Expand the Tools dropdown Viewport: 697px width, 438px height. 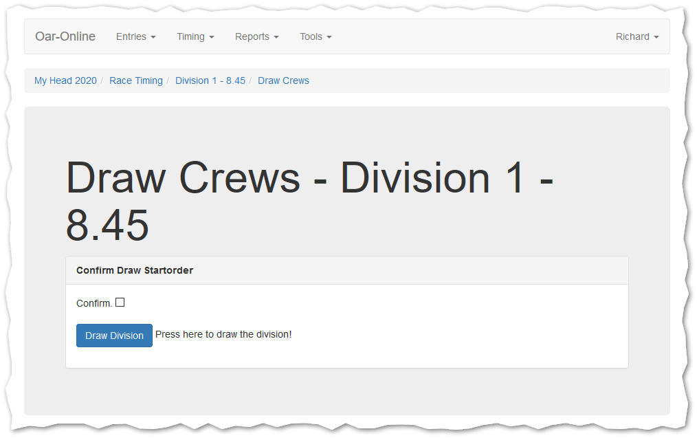click(x=316, y=36)
